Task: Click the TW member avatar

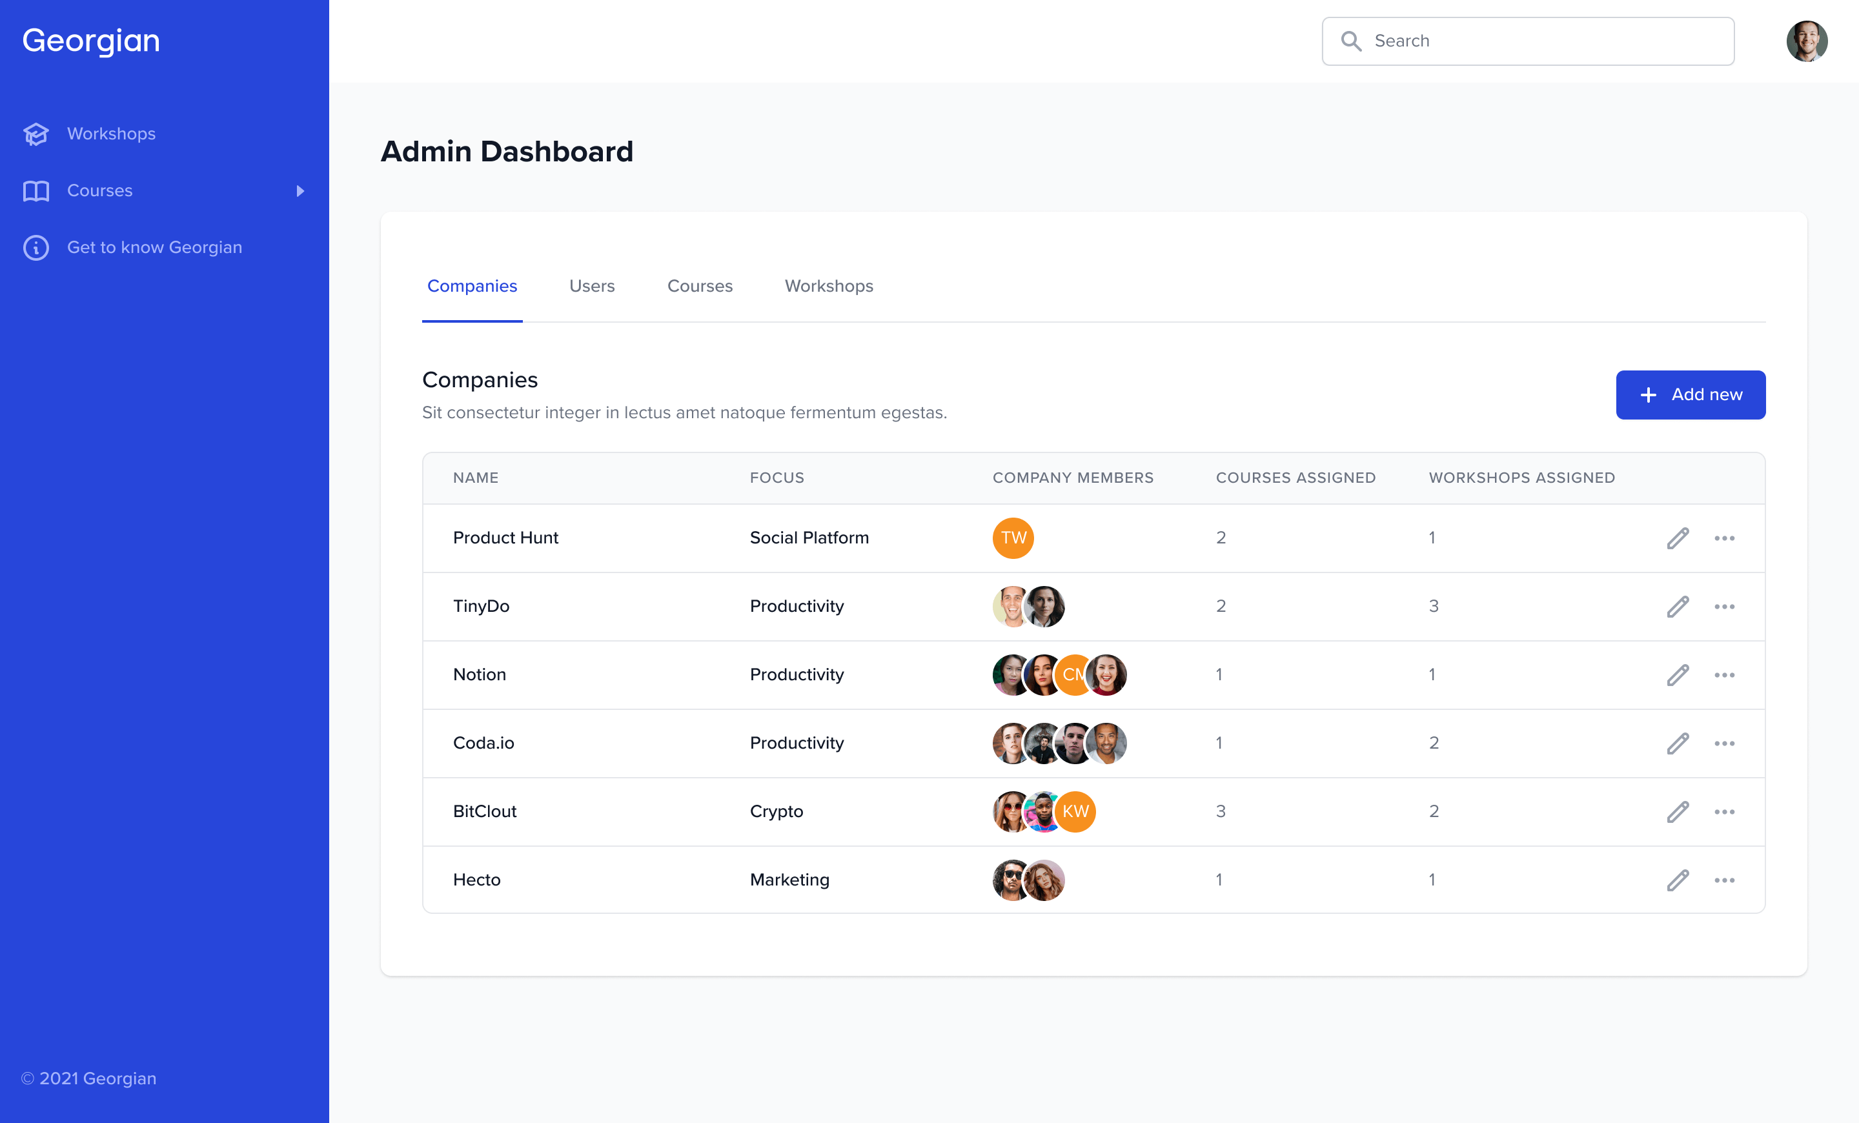Action: [x=1013, y=538]
